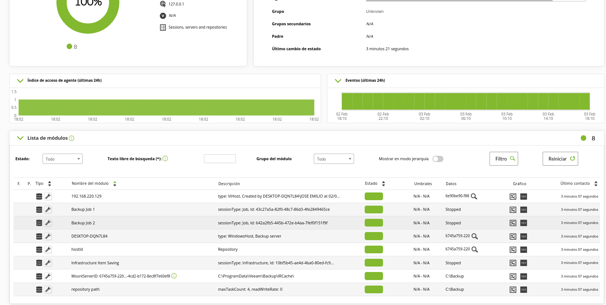Click wrench icon for MountServerID module
The height and width of the screenshot is (305, 606).
coord(48,276)
